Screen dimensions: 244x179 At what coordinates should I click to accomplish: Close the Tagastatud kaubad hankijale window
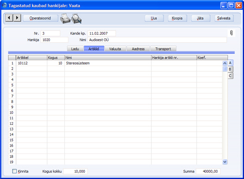(238, 6)
